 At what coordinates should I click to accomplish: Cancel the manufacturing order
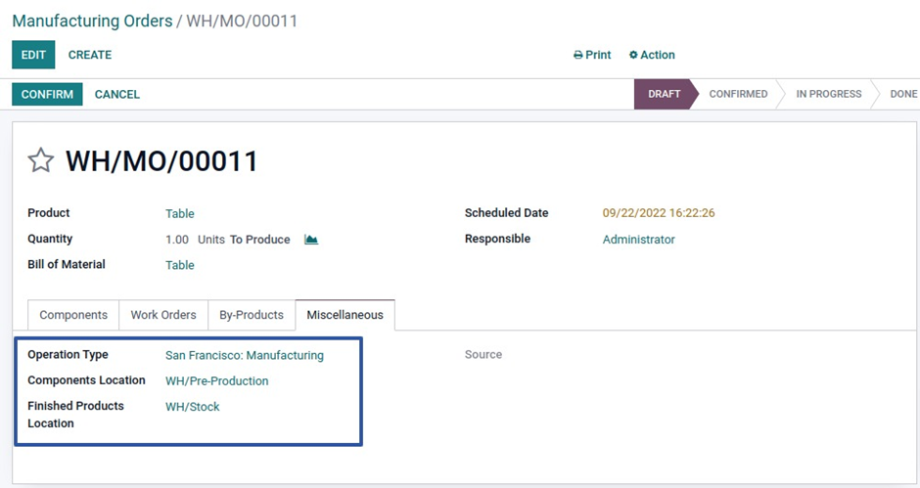(117, 95)
